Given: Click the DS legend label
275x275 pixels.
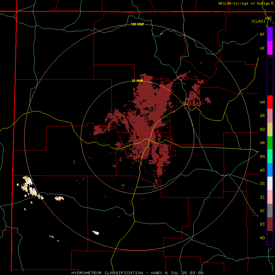Looking at the screenshot, I should point(262,184).
